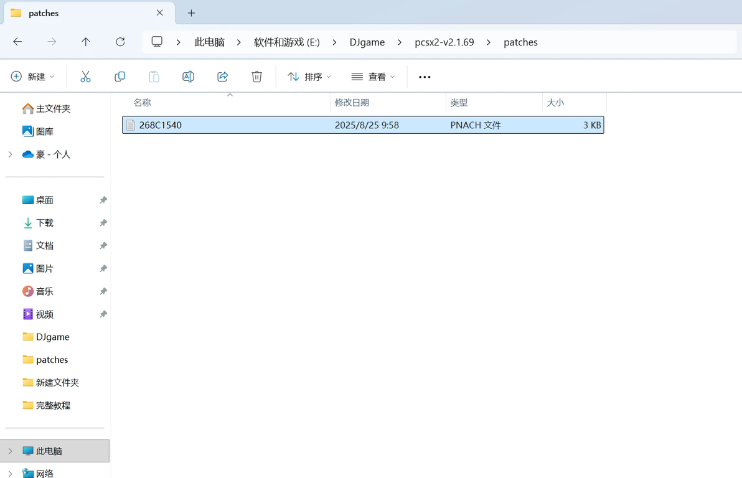Sort by 名称 column header
The image size is (742, 478).
(x=143, y=102)
